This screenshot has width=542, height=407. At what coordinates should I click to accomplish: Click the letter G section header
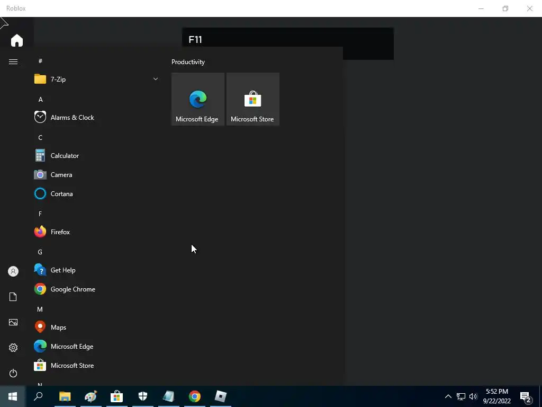[40, 252]
